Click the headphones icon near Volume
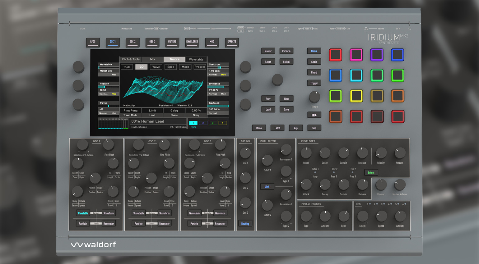This screenshot has width=479, height=264. pyautogui.click(x=366, y=29)
